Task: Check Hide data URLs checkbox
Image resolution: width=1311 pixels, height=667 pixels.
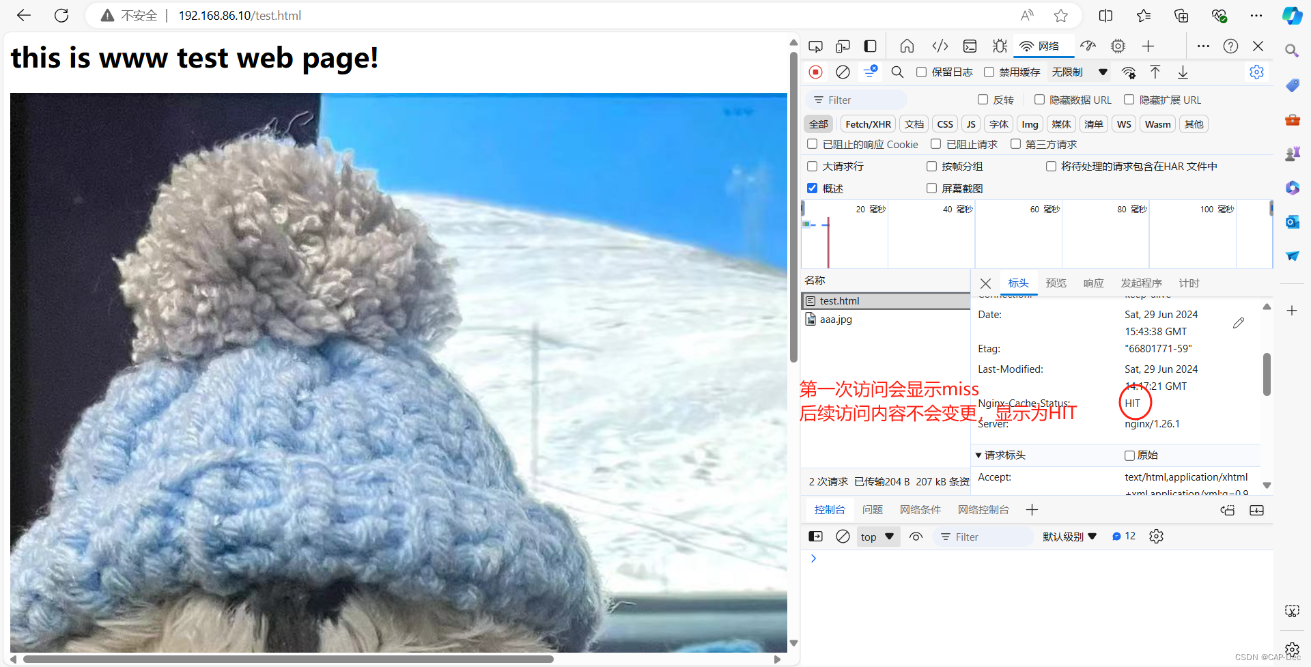Action: pos(1039,100)
